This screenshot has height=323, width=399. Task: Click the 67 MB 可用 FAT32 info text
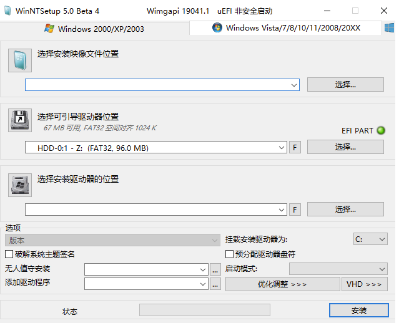click(100, 128)
